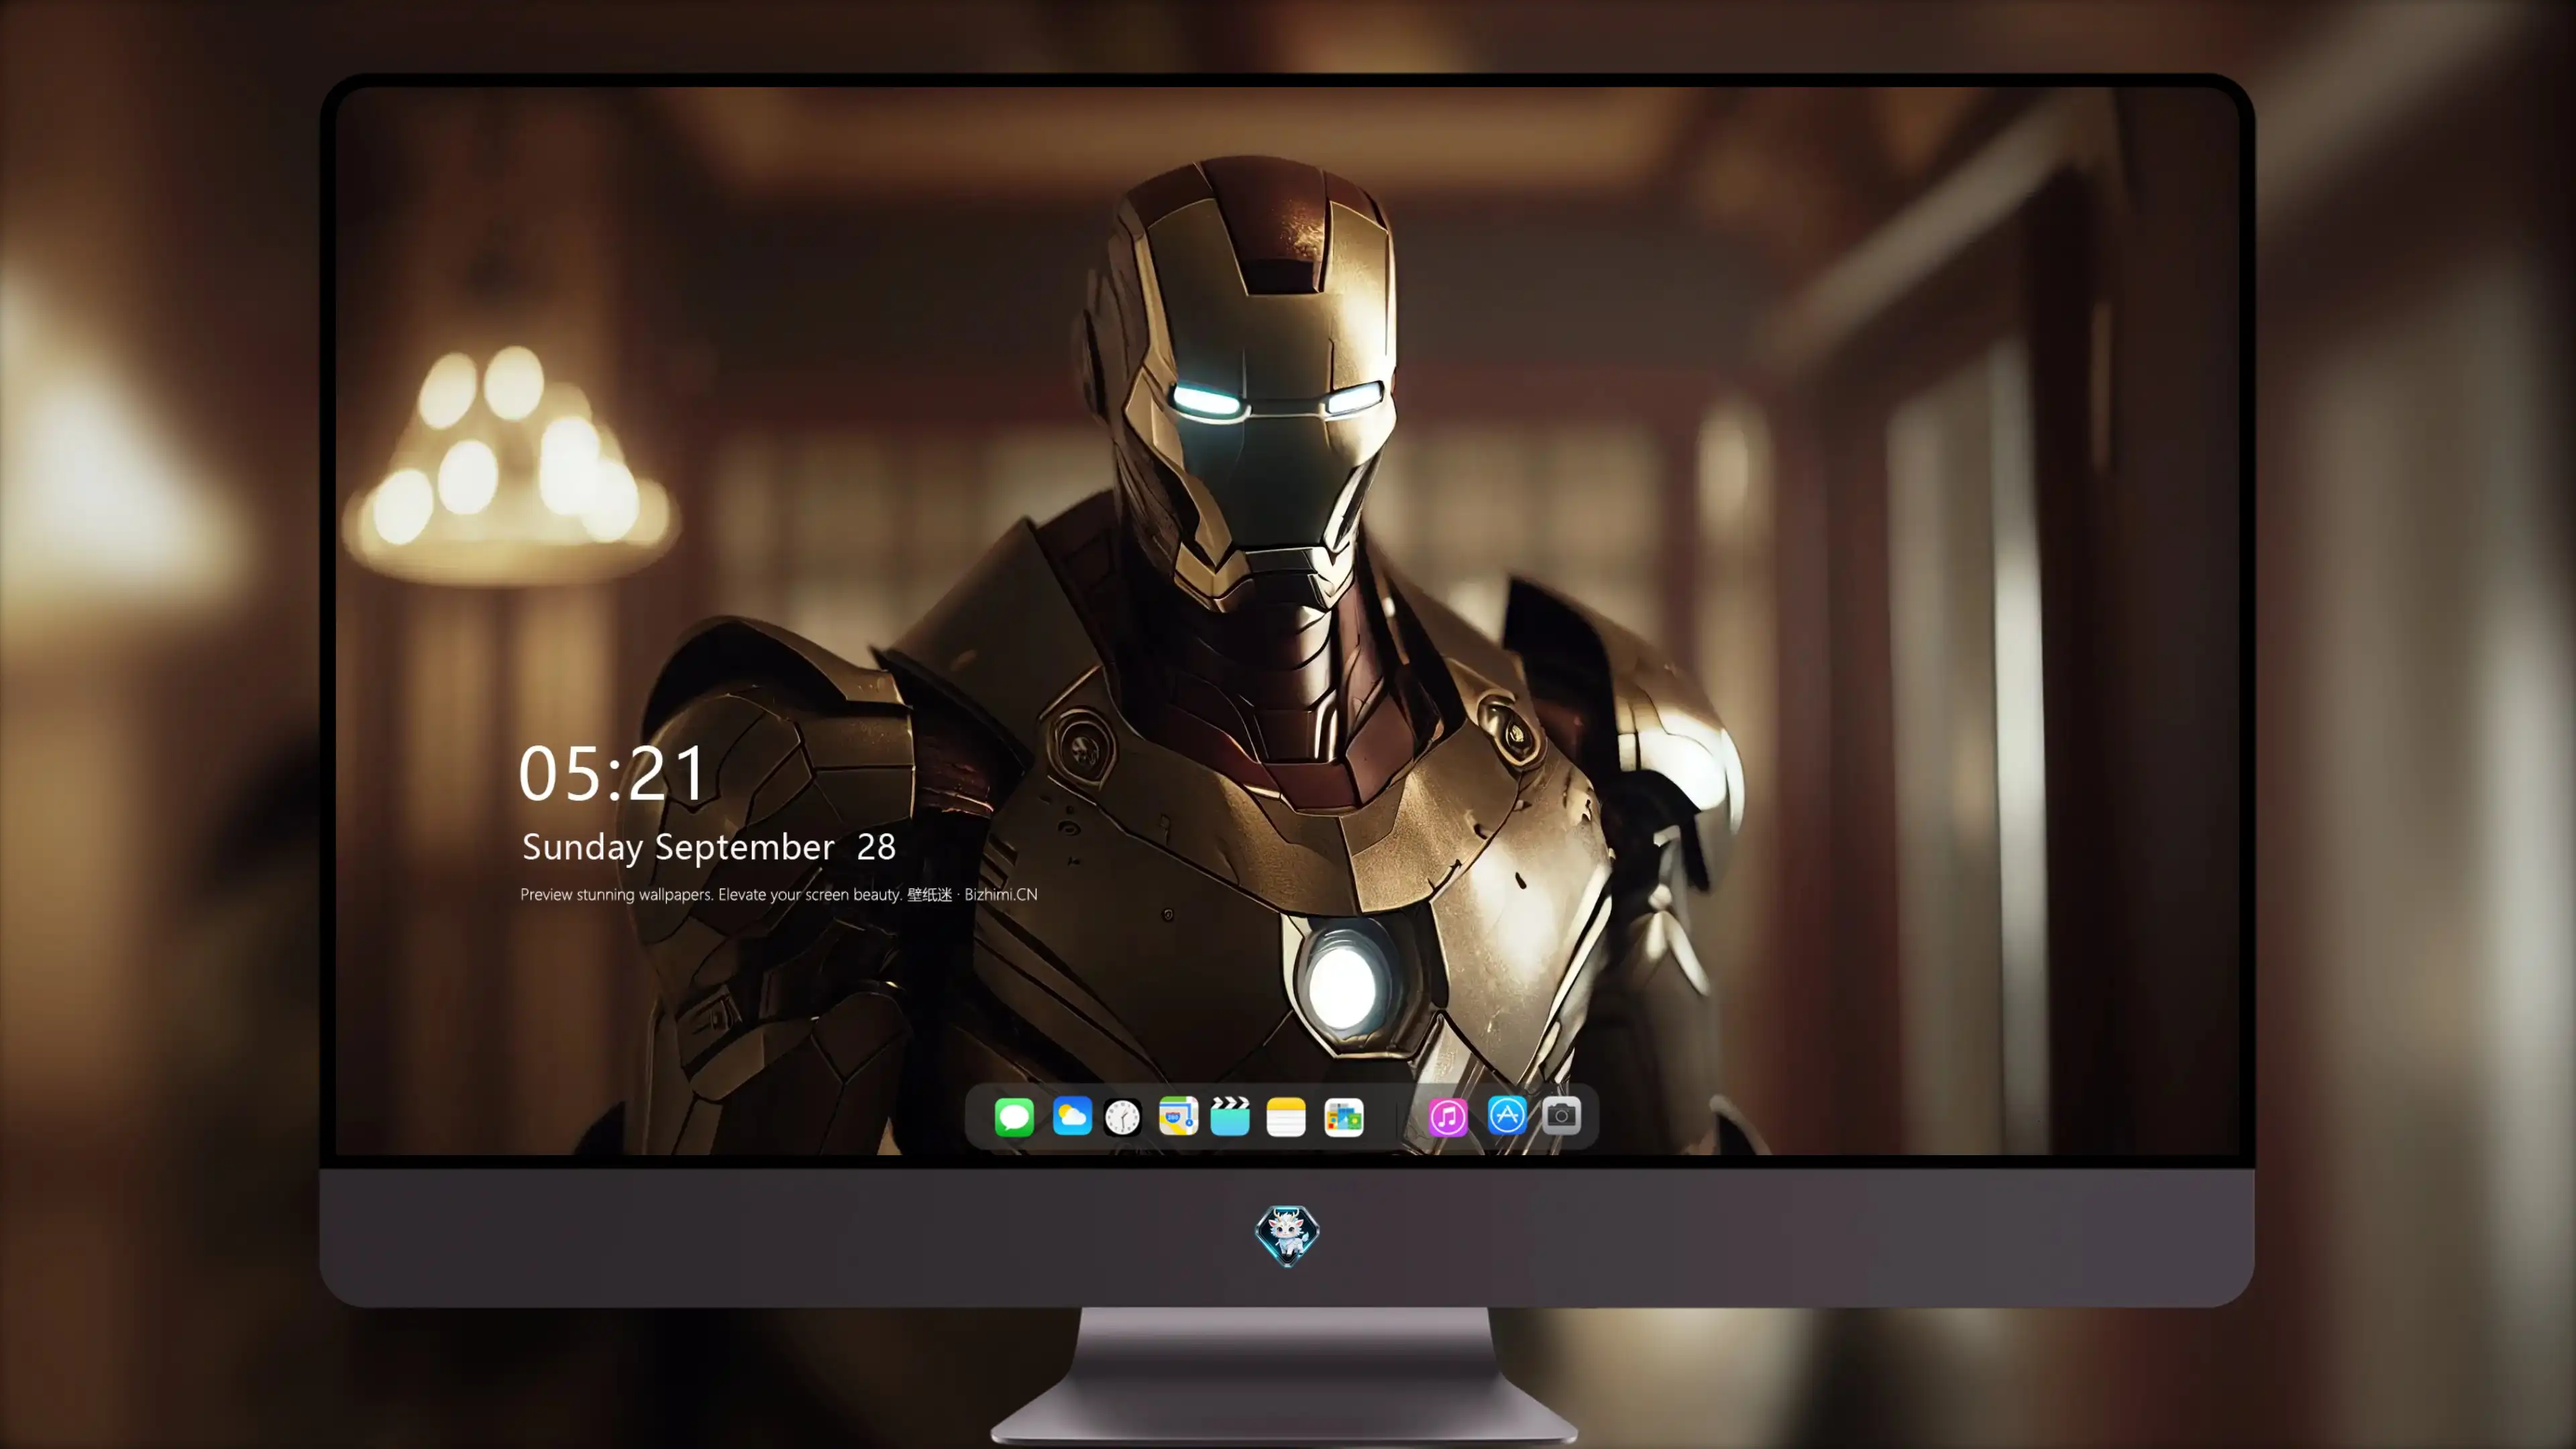Launch the Camera app from the dock
Viewport: 2576px width, 1449px height.
click(1561, 1115)
